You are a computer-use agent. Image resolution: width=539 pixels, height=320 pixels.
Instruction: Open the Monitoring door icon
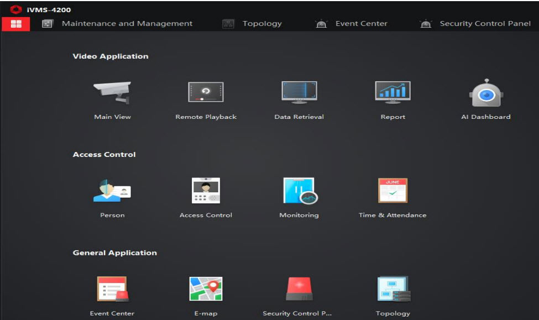299,191
